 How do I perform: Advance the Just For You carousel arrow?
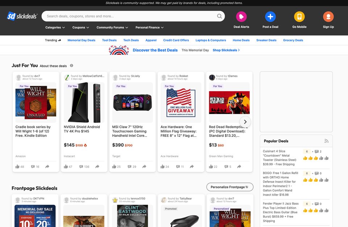(245, 122)
